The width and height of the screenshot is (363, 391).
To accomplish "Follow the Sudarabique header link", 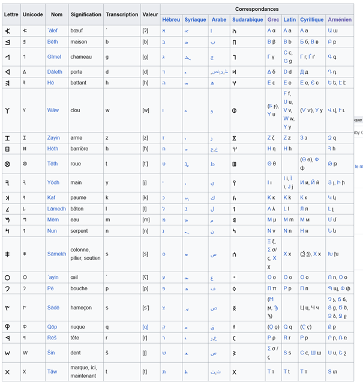I will tap(248, 20).
